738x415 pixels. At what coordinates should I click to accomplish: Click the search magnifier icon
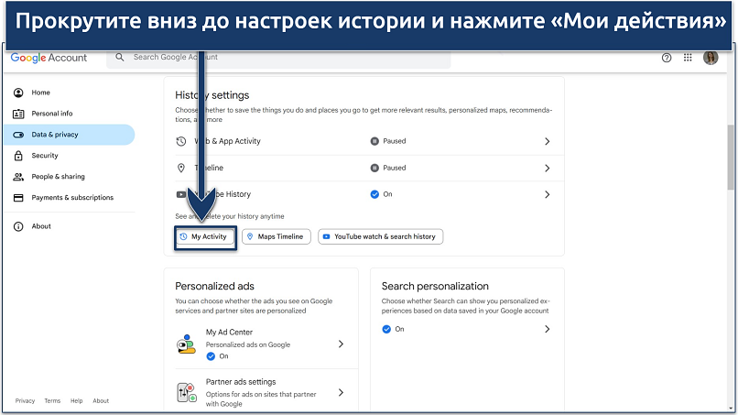[121, 58]
